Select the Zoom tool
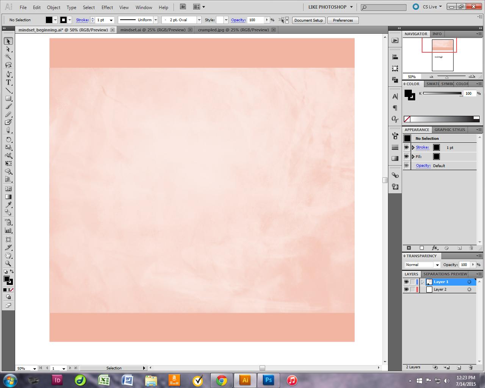Image resolution: width=485 pixels, height=388 pixels. click(8, 264)
